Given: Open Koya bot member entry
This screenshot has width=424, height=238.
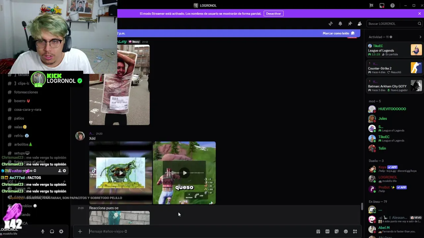Looking at the screenshot, I should pyautogui.click(x=394, y=169).
